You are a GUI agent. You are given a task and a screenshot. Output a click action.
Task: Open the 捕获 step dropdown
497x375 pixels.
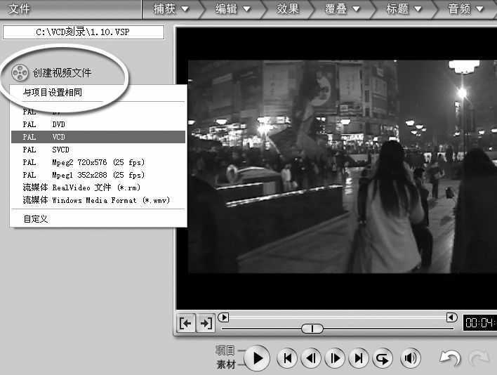coord(171,9)
